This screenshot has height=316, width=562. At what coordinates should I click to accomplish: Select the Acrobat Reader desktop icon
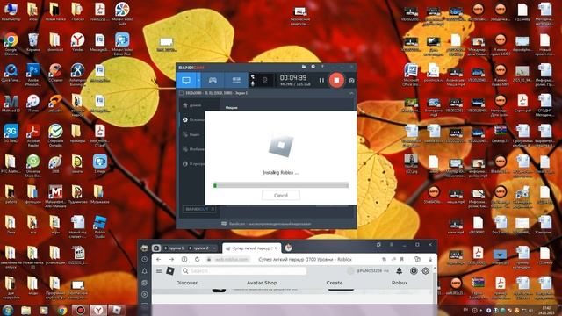click(33, 135)
